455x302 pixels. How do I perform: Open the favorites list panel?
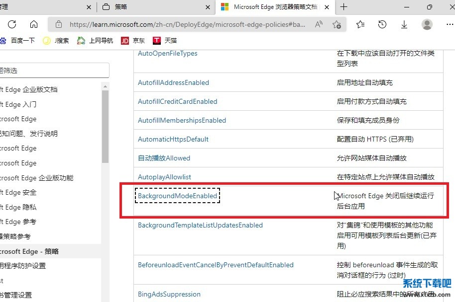pos(360,24)
